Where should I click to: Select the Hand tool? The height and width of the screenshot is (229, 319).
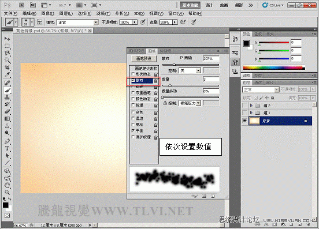tap(7, 185)
